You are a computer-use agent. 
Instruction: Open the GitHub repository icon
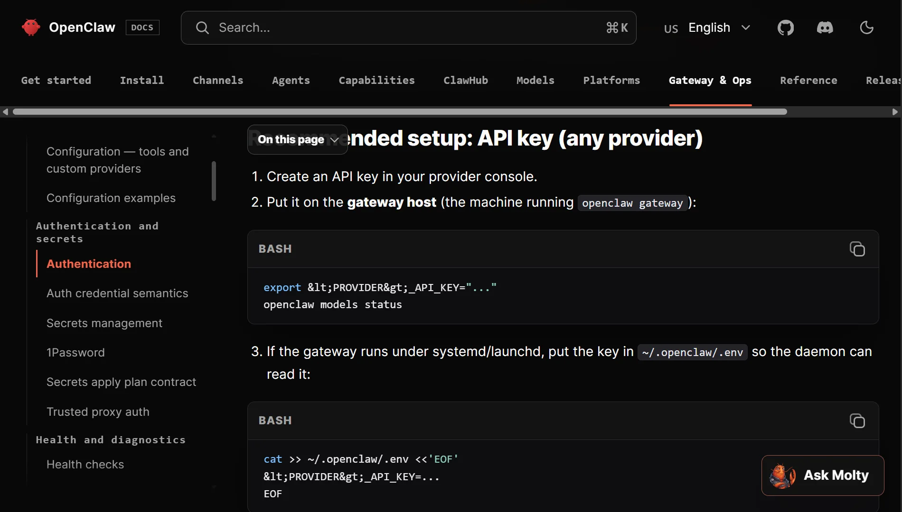point(786,27)
